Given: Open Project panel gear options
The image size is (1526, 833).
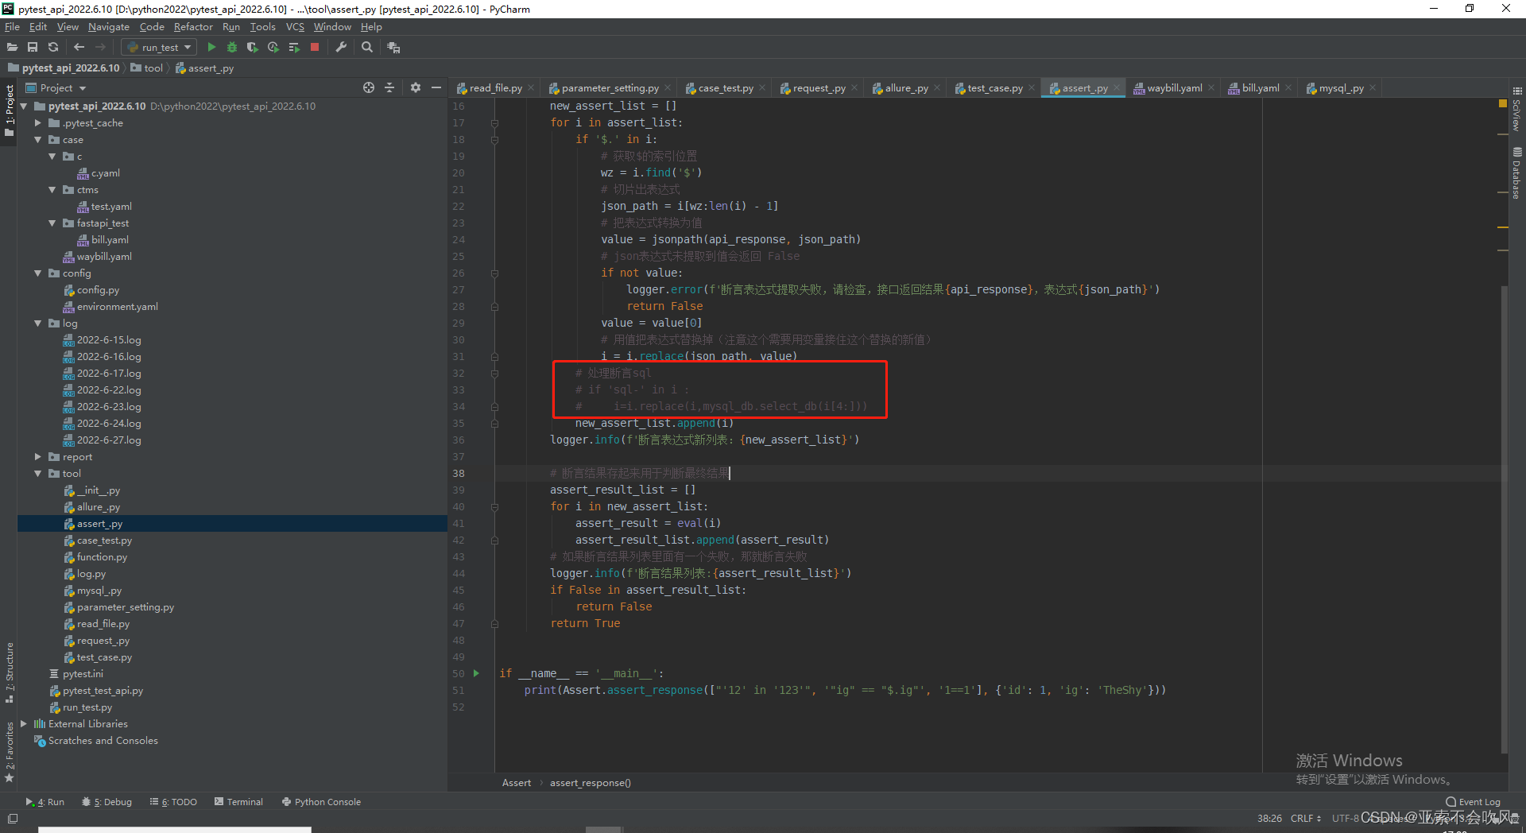Looking at the screenshot, I should (x=415, y=87).
